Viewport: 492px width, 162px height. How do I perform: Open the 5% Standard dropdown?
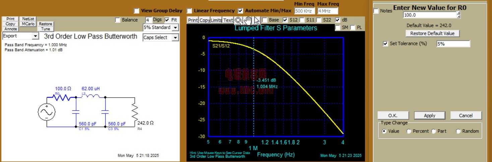tap(176, 28)
